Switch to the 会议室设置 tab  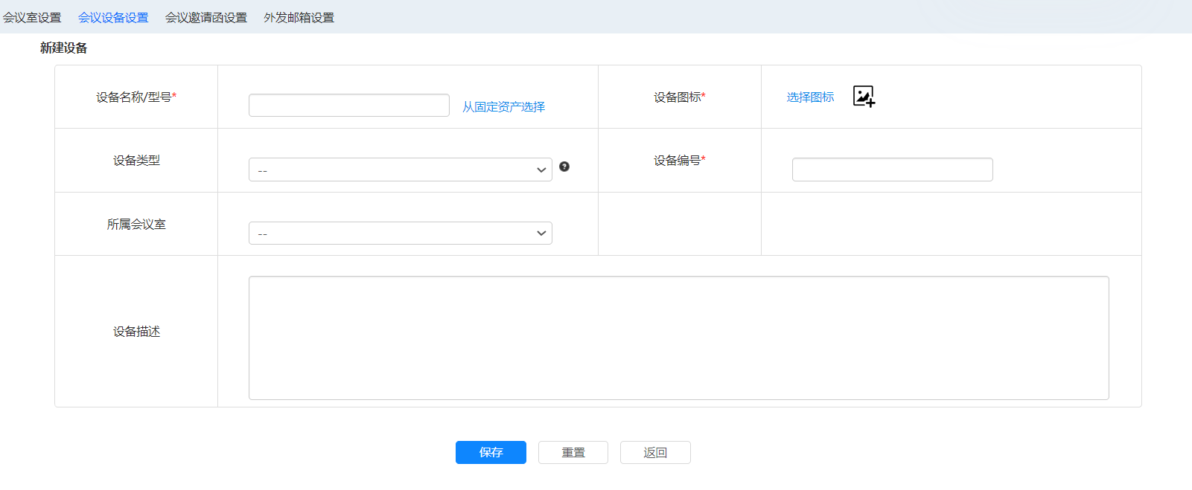coord(32,17)
